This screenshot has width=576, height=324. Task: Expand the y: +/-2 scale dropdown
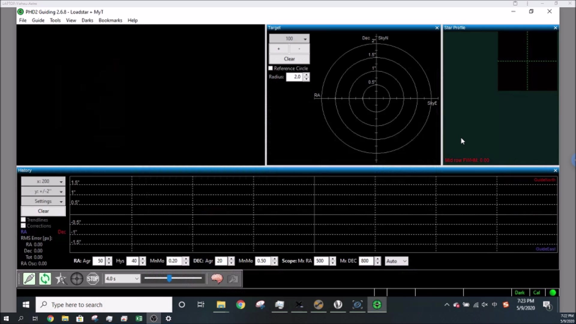61,191
